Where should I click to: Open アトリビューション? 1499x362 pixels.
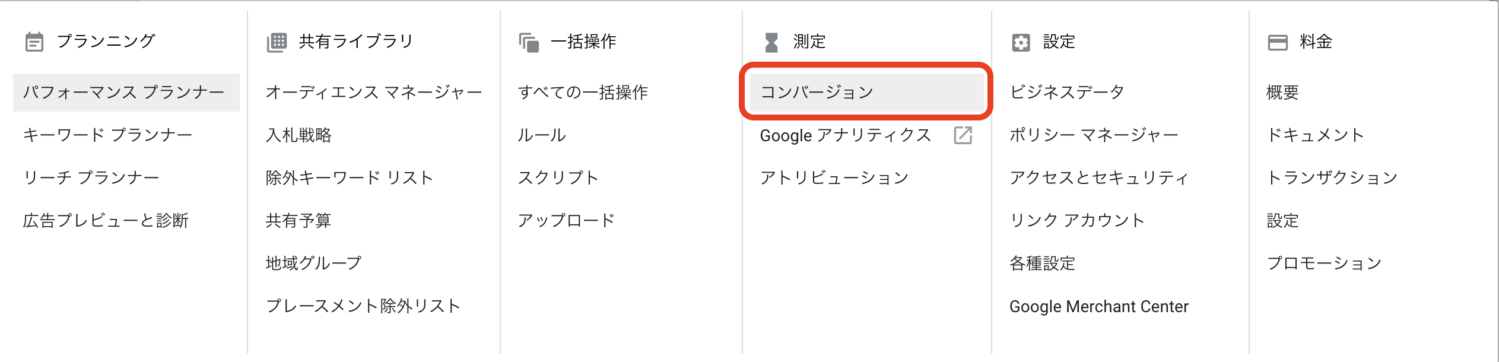click(834, 177)
